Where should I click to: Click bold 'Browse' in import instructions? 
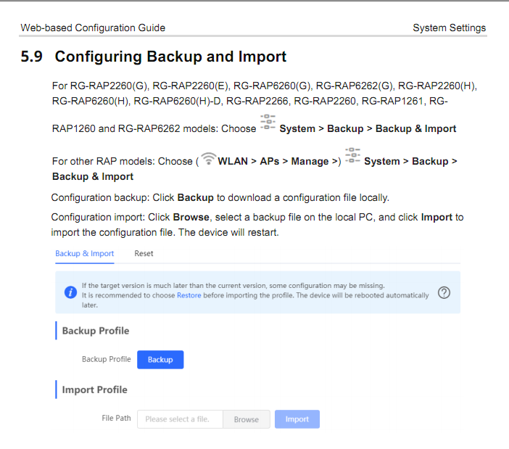(x=191, y=217)
